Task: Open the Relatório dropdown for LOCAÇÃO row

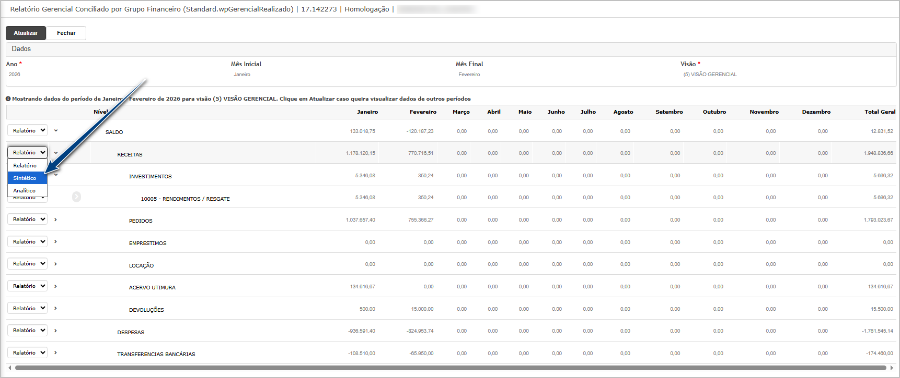Action: (27, 263)
